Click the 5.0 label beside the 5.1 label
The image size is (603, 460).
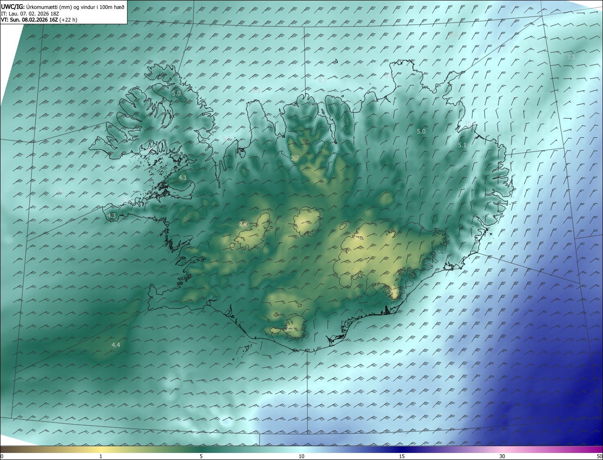click(x=421, y=132)
